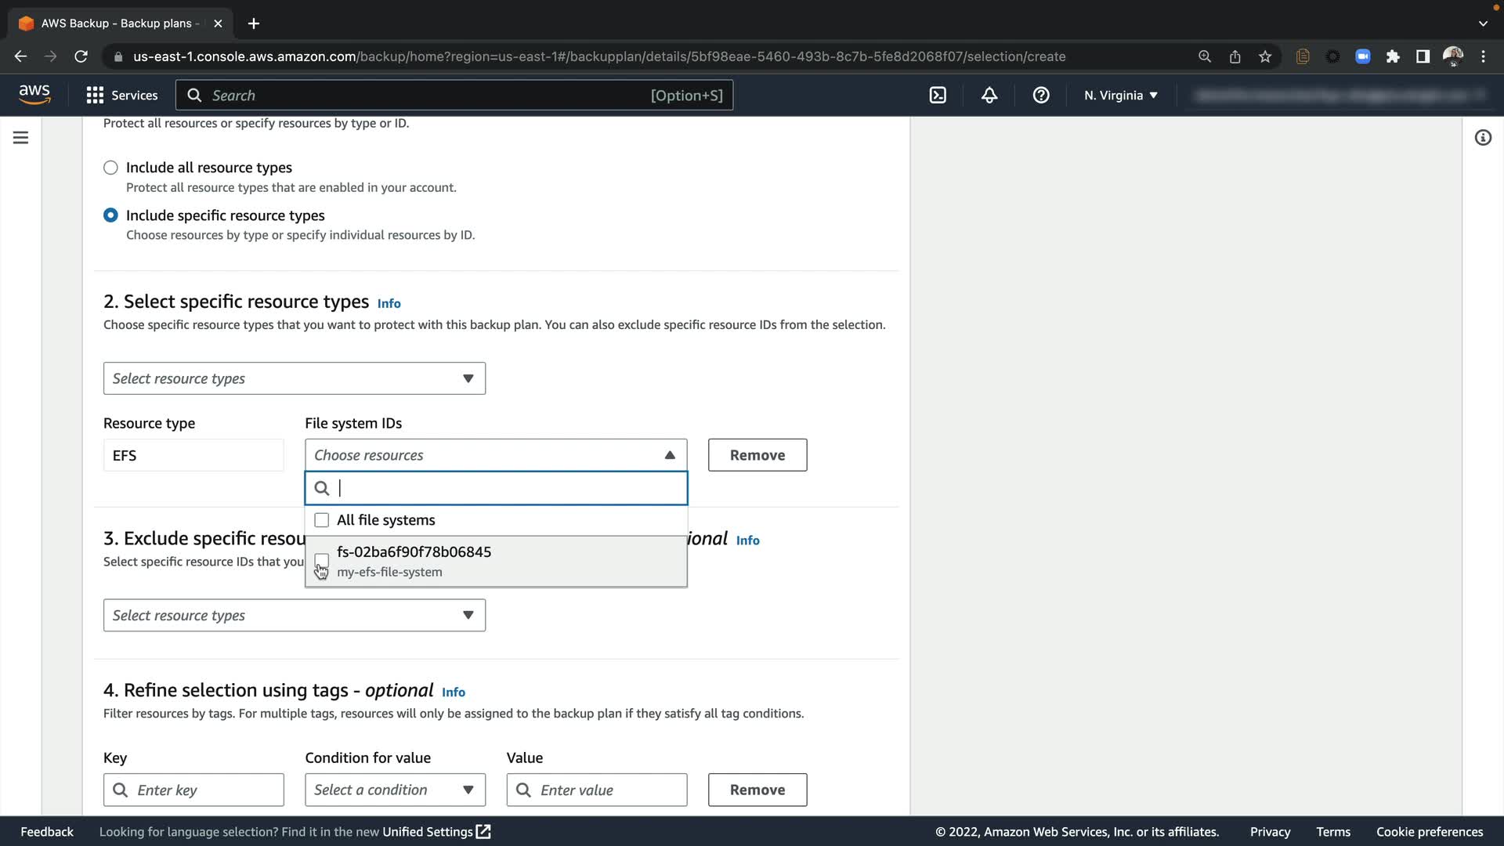Open browser extensions puzzle icon

click(x=1393, y=56)
